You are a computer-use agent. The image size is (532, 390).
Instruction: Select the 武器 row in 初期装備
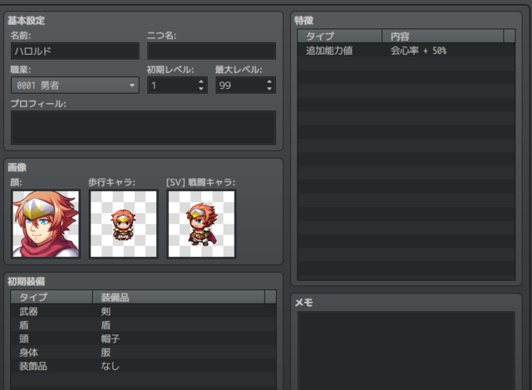(143, 311)
